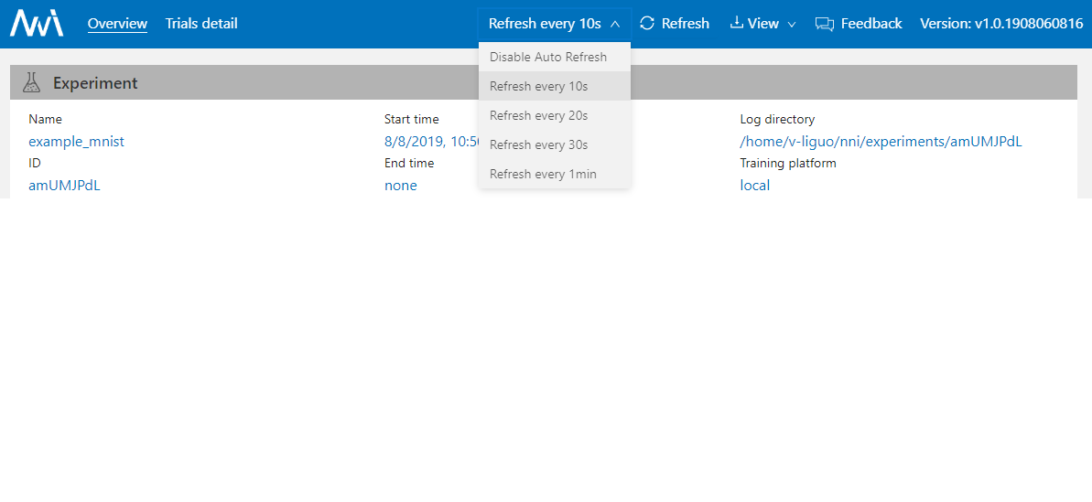Click the View download icon
Viewport: 1092px width, 502px height.
click(736, 23)
